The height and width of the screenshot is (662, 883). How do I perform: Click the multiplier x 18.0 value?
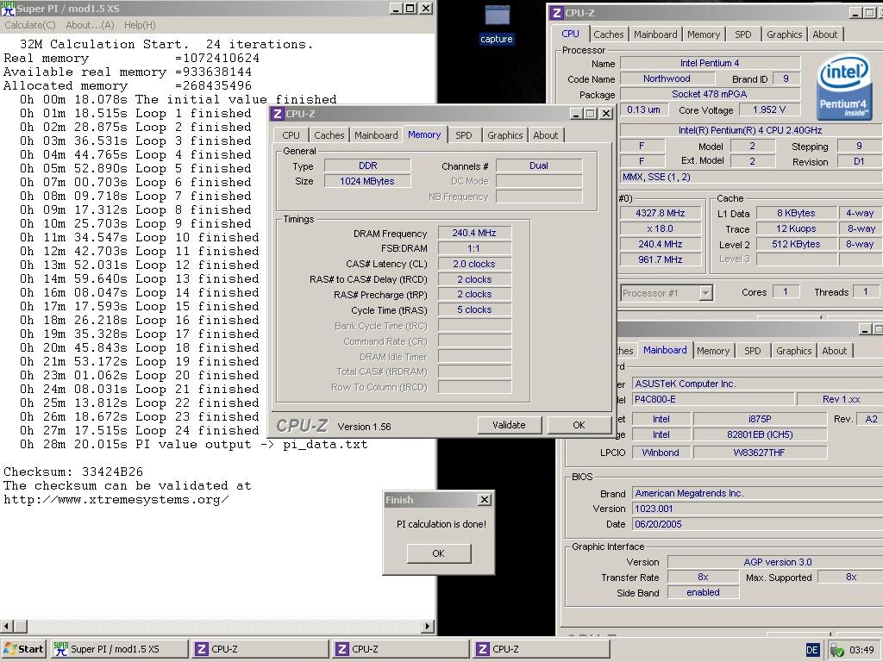[x=660, y=228]
